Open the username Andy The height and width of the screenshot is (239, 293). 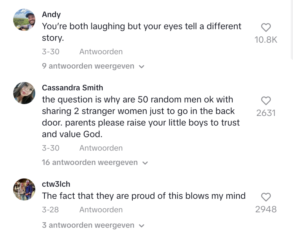point(52,15)
